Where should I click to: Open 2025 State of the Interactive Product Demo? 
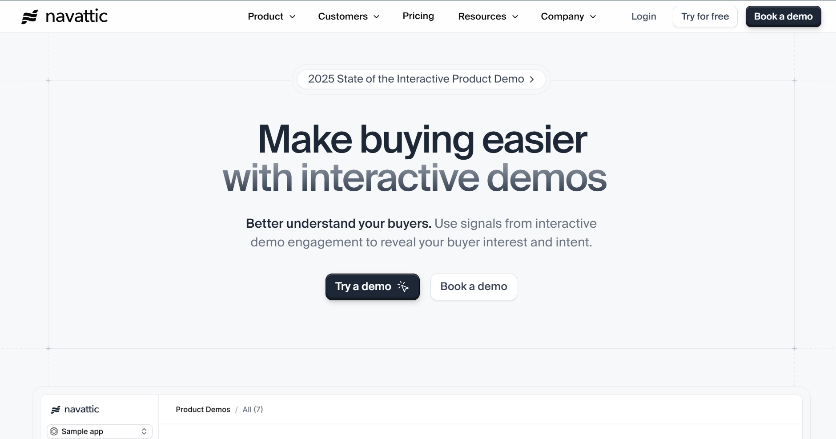click(421, 79)
